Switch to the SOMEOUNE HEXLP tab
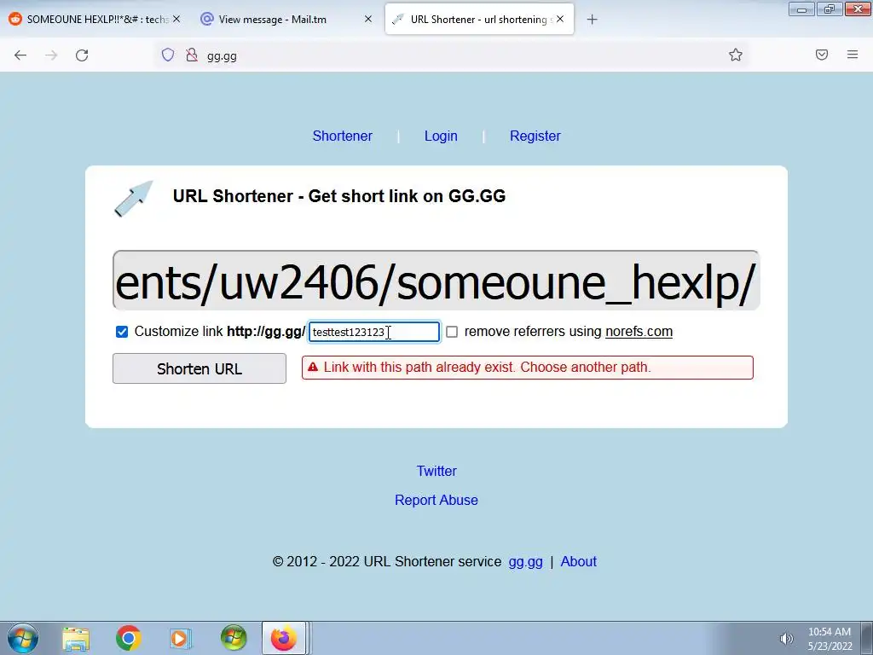Screen dimensions: 873x655 95,19
